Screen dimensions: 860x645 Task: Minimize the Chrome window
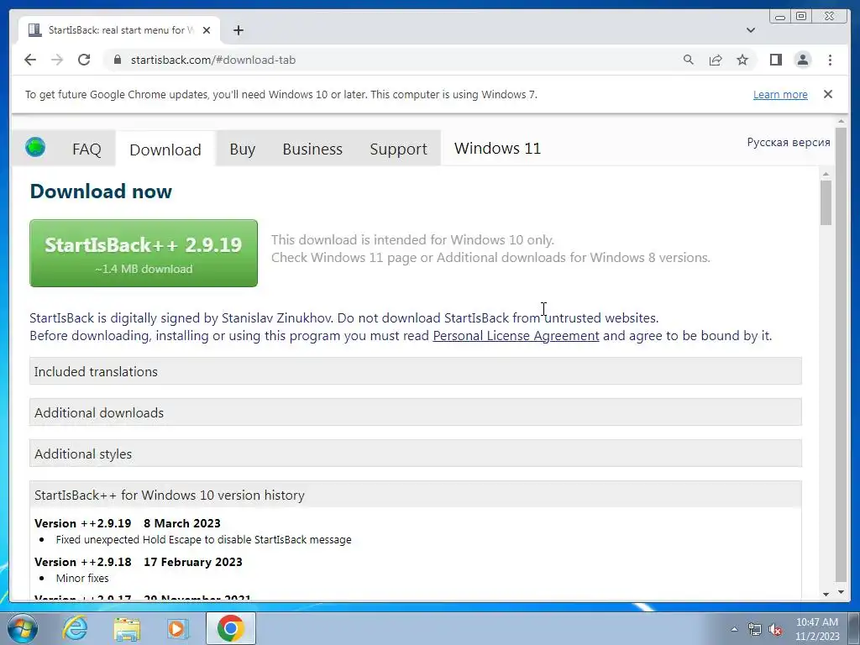click(780, 17)
